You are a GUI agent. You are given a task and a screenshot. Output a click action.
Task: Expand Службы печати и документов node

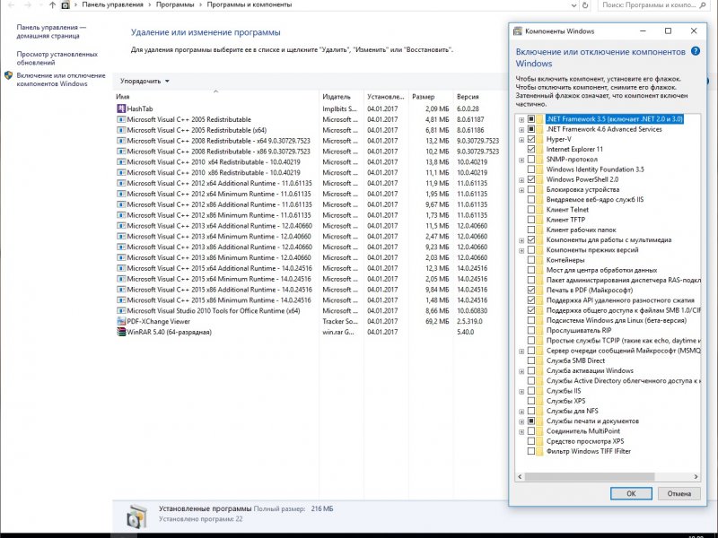coord(521,421)
